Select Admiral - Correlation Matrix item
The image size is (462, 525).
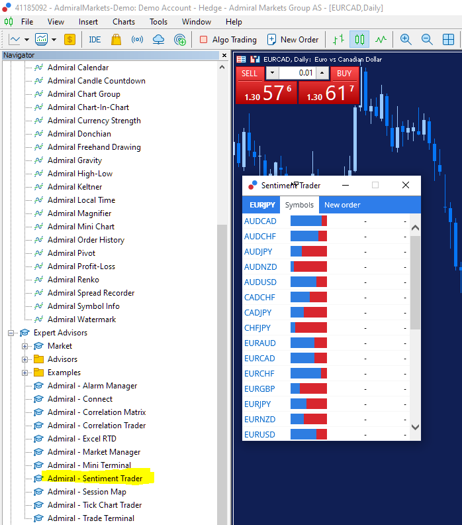[x=97, y=412]
